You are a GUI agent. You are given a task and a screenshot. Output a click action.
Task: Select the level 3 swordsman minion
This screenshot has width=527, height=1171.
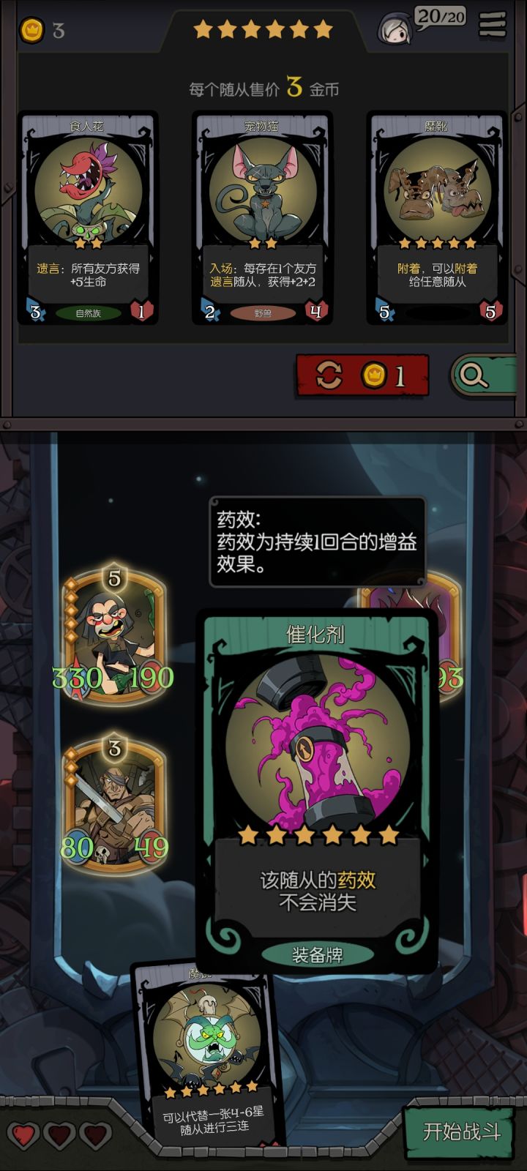[115, 805]
